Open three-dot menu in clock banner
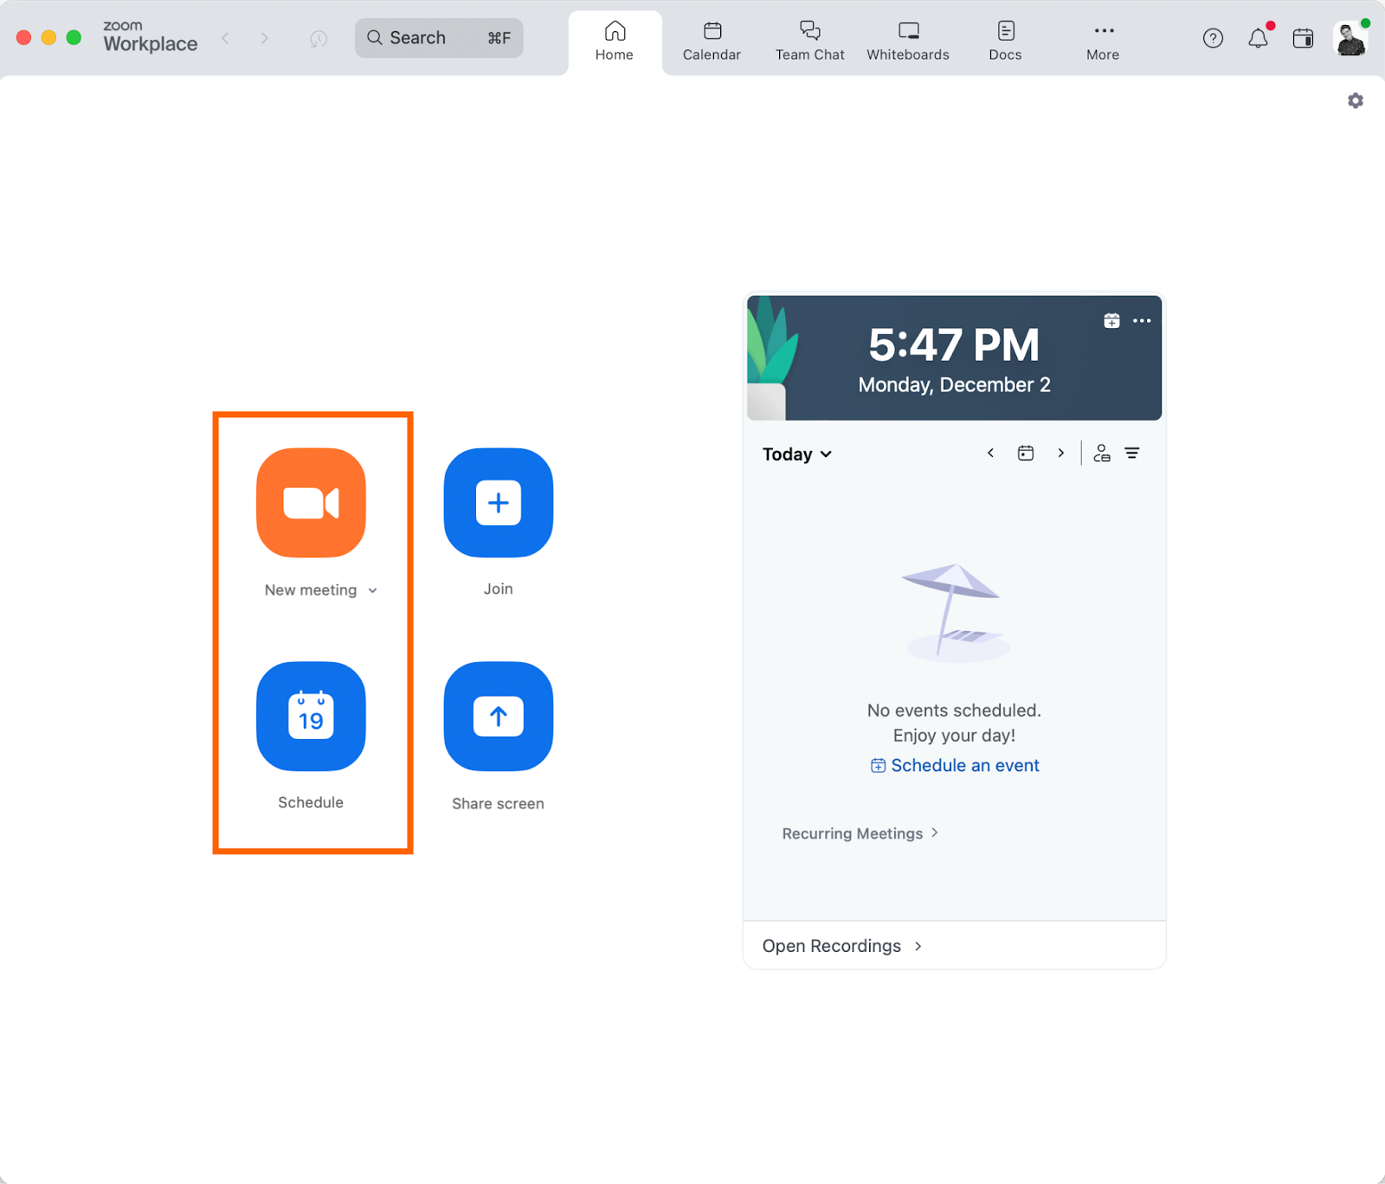This screenshot has width=1385, height=1184. point(1142,321)
